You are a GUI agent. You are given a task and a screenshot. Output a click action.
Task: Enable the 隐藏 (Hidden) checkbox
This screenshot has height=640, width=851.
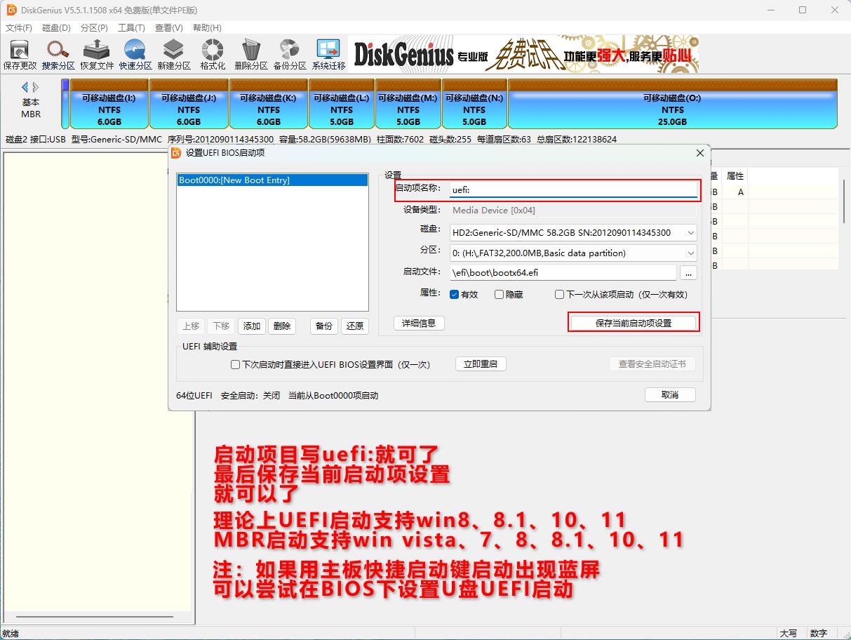pyautogui.click(x=500, y=295)
